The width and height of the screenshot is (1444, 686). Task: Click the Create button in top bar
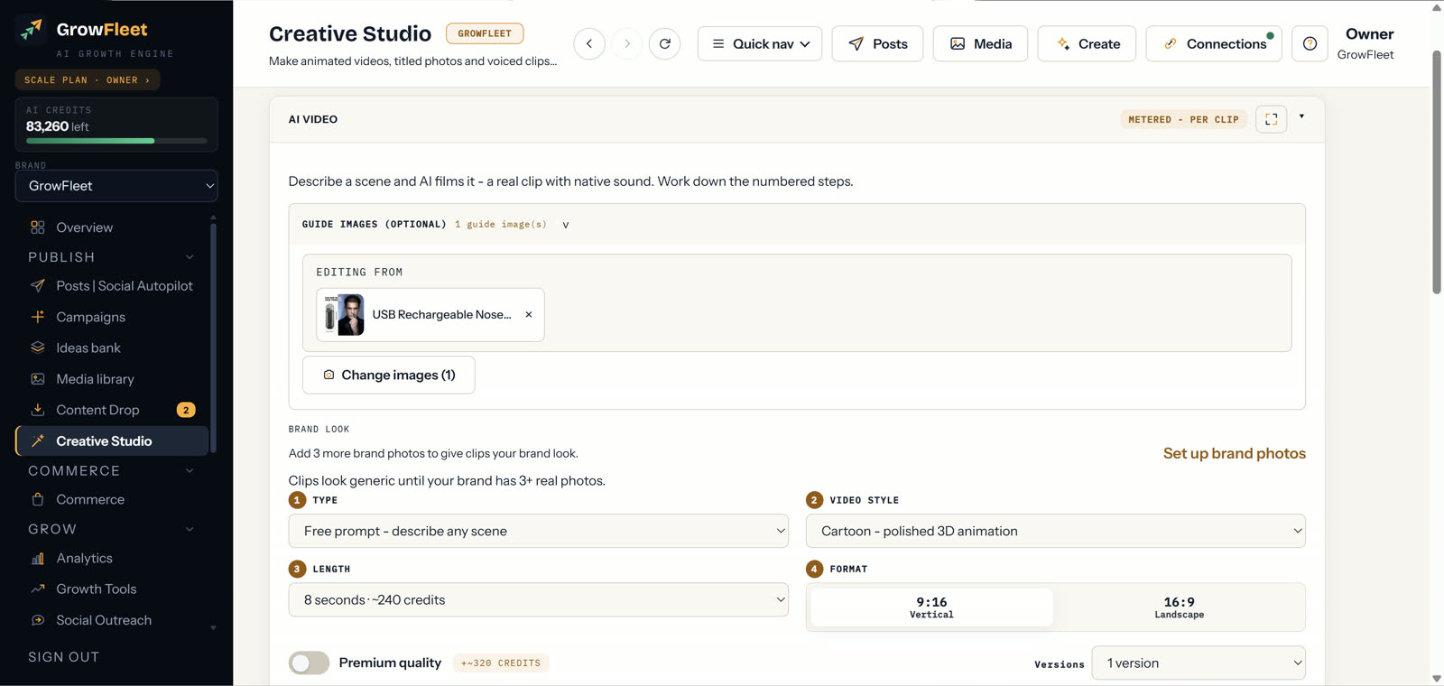pos(1087,43)
